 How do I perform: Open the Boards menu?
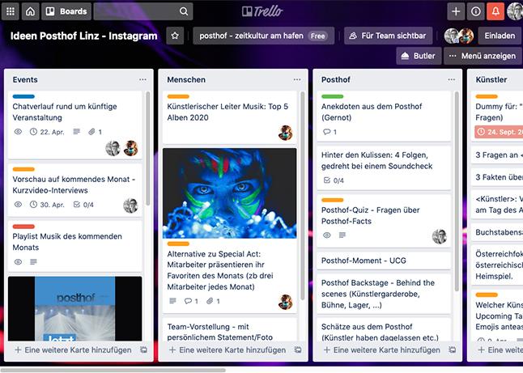[x=66, y=11]
